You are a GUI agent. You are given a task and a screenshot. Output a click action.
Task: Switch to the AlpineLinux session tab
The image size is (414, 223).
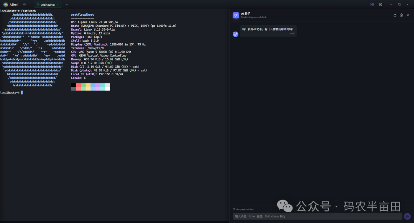(48, 5)
